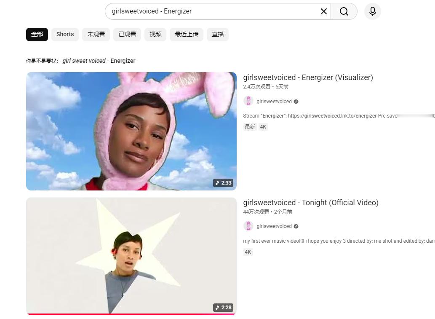Screen dimensions: 435x319
Task: Click red watched progress bar on Tonight
Action: (x=131, y=314)
